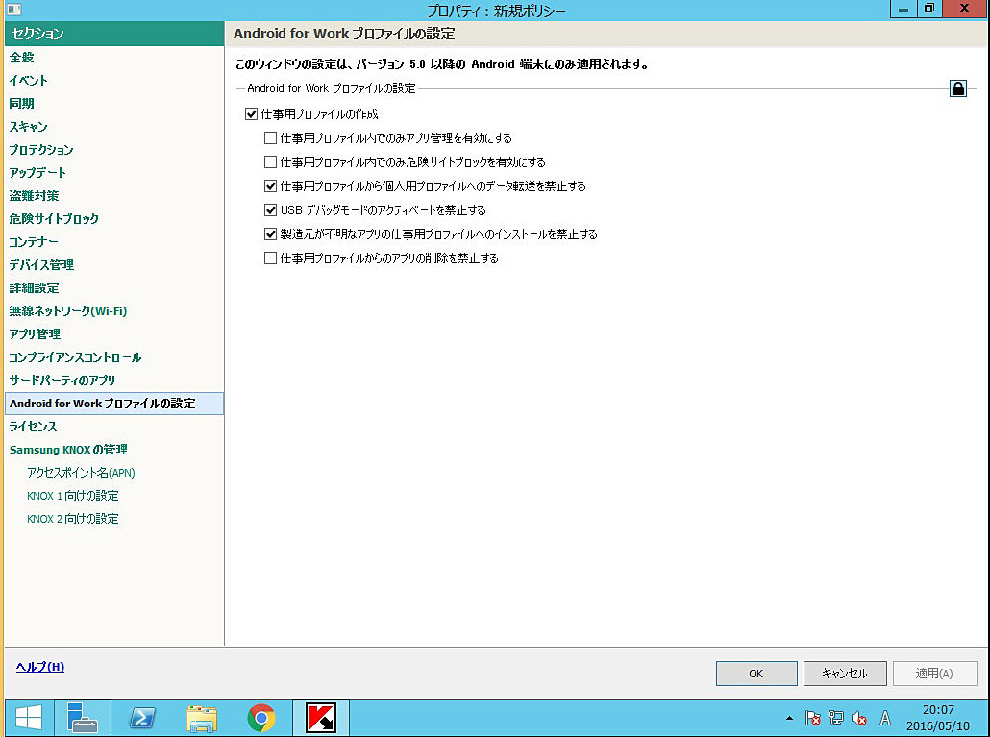Open Server Manager from the taskbar
Image resolution: width=990 pixels, height=737 pixels.
tap(83, 718)
